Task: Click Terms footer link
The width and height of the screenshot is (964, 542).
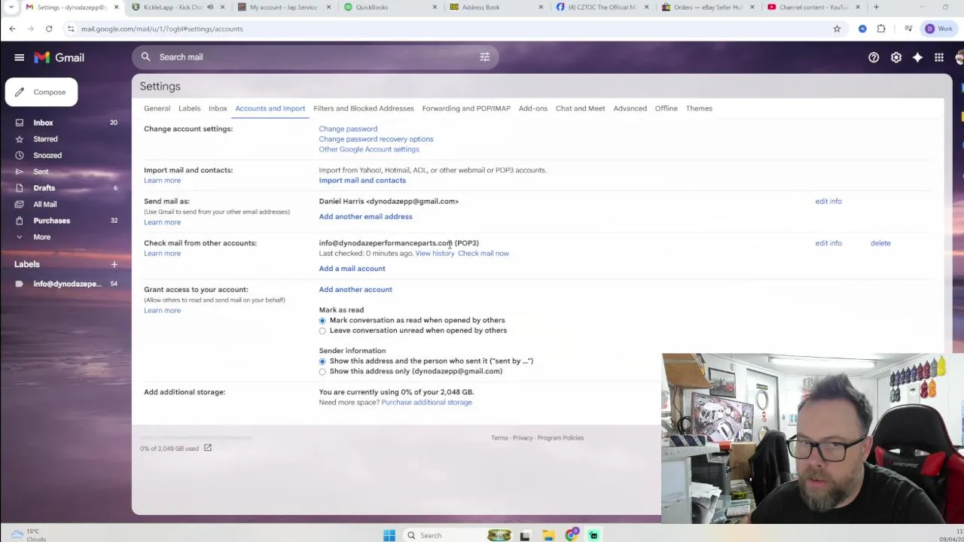Action: [x=499, y=438]
